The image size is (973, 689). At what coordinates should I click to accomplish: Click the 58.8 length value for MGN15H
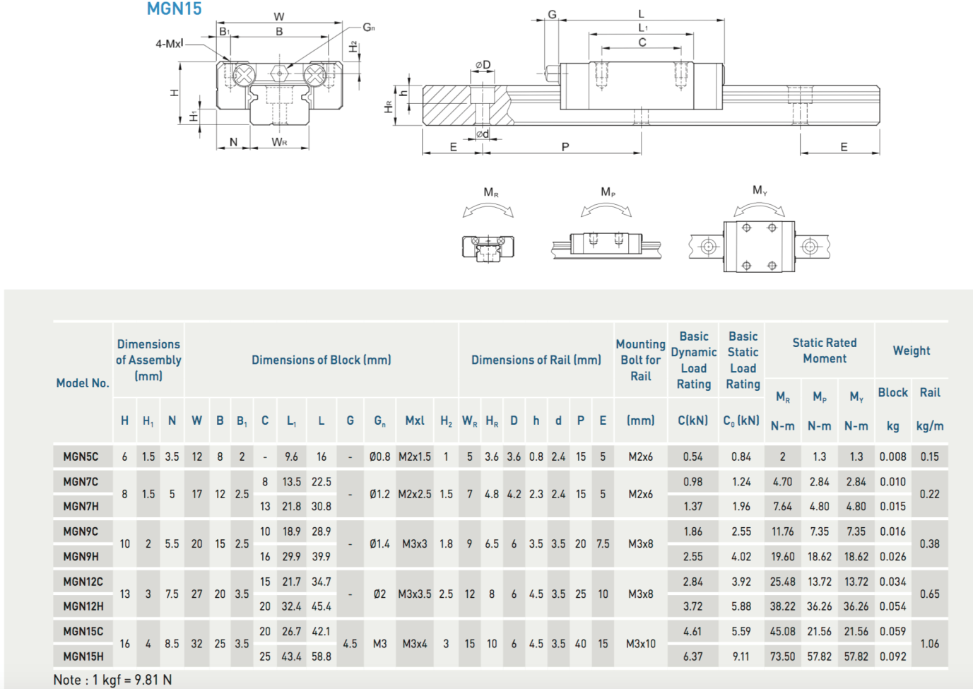point(322,656)
